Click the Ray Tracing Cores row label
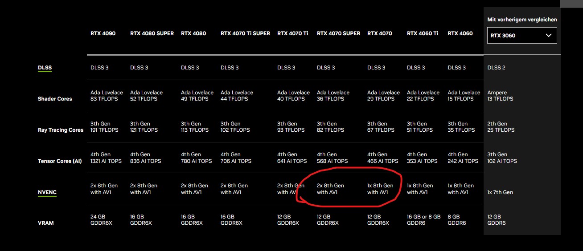 [x=61, y=130]
